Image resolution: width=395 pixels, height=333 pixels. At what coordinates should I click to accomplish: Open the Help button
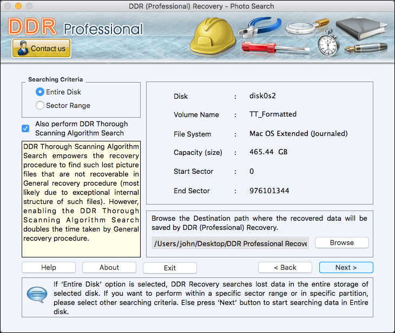coord(49,267)
